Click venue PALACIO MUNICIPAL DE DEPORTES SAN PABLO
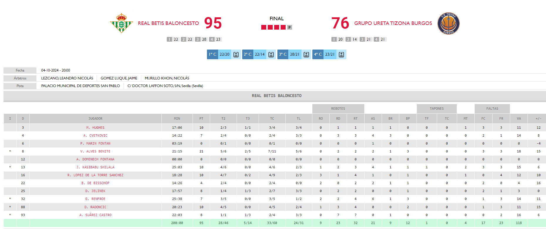Image resolution: width=546 pixels, height=229 pixels. 80,86
